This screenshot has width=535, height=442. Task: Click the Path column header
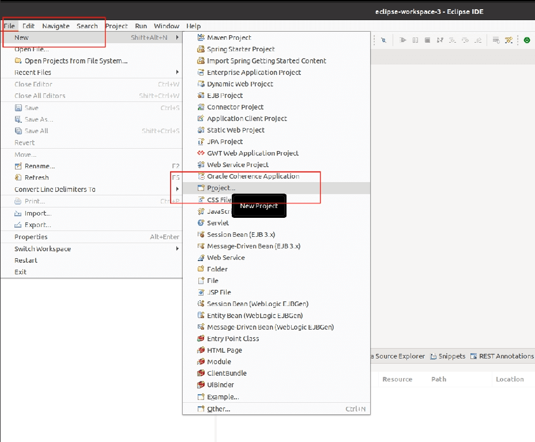click(439, 379)
